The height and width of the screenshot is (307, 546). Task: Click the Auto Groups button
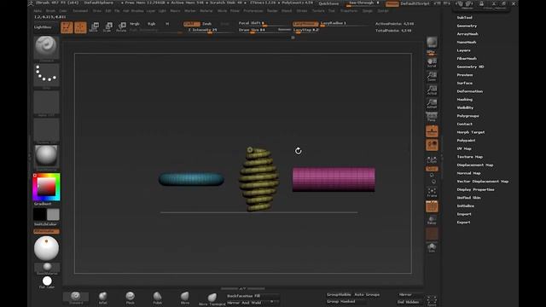coord(367,295)
